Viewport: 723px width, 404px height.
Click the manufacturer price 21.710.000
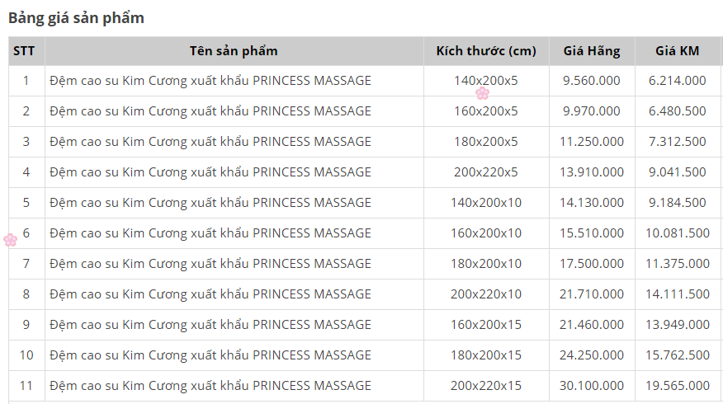592,294
